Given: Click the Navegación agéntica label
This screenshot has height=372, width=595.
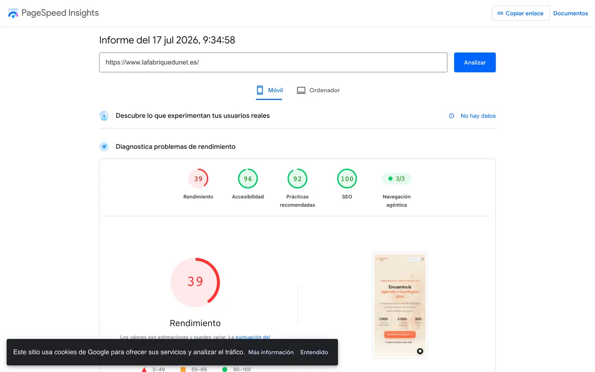Looking at the screenshot, I should point(397,201).
